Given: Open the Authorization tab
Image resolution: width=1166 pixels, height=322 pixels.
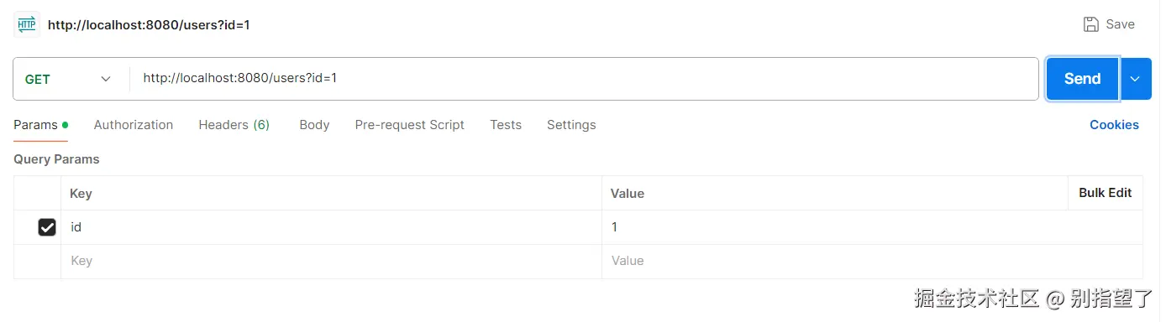Looking at the screenshot, I should (134, 125).
